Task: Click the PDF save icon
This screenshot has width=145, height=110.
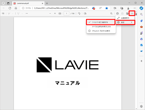Action: pos(122,14)
